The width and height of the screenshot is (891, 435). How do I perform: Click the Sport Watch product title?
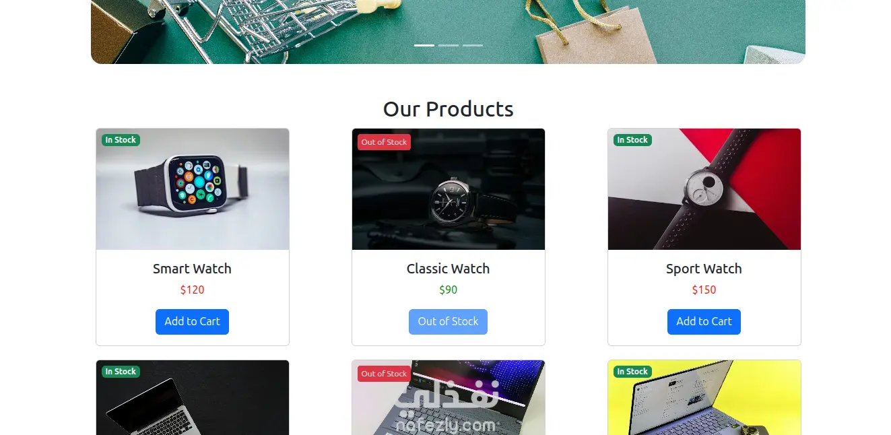click(704, 269)
